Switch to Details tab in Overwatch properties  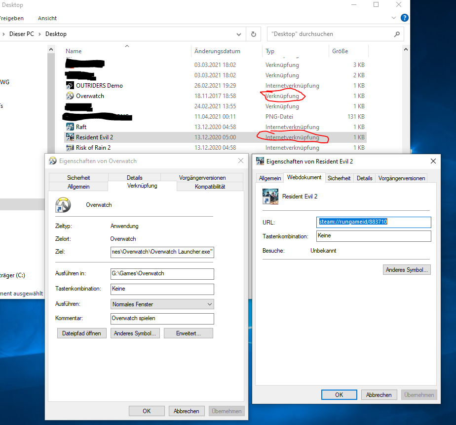134,177
